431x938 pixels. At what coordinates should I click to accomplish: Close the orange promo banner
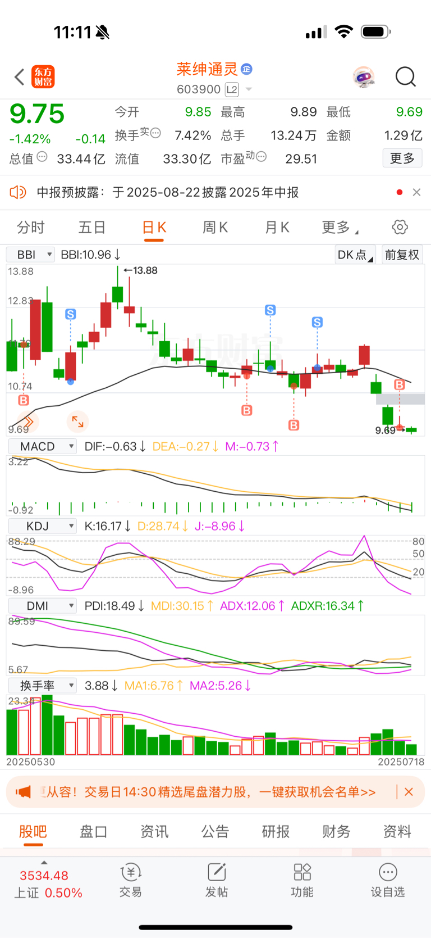409,792
